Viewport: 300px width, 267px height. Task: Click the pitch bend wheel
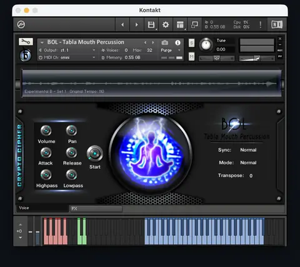click(x=31, y=231)
